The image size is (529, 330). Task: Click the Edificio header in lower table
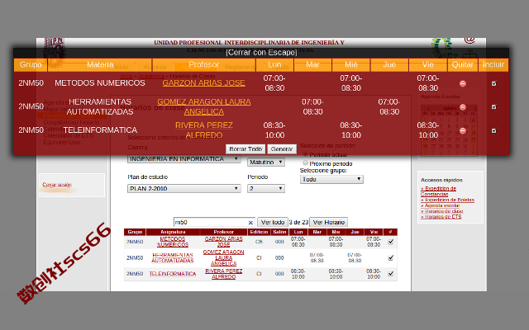tap(259, 232)
